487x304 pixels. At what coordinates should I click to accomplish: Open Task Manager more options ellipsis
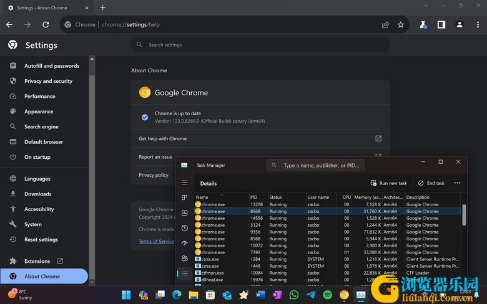click(x=457, y=183)
